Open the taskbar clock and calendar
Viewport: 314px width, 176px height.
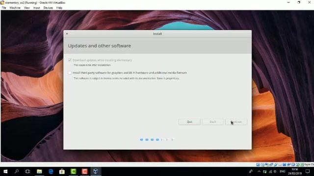coord(295,172)
